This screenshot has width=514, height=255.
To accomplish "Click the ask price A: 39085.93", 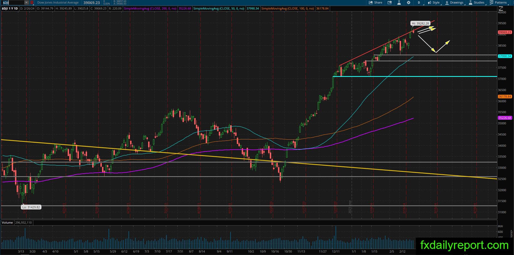I will [x=120, y=4].
